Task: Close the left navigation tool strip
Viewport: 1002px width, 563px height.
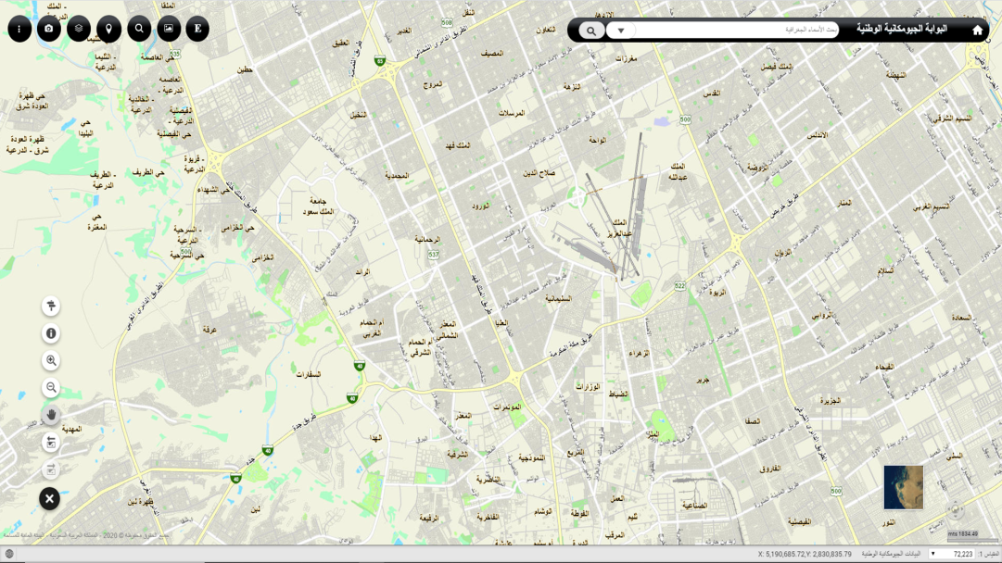Action: pyautogui.click(x=50, y=498)
